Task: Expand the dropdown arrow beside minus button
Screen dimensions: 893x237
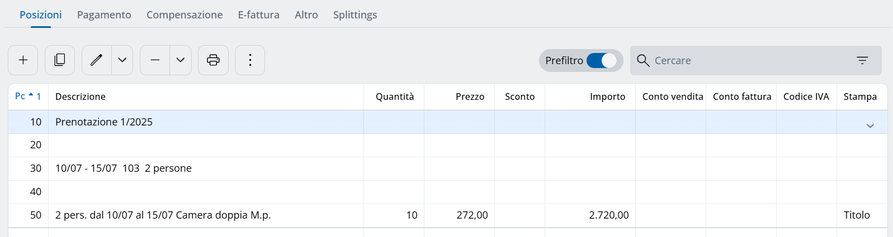Action: [x=181, y=60]
